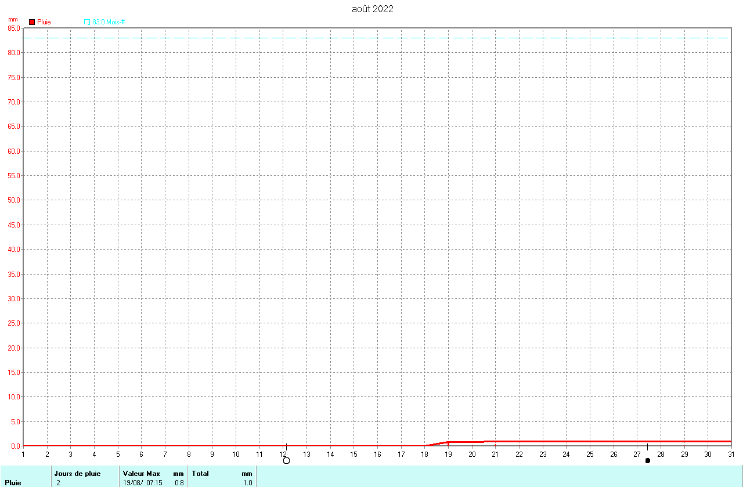Viewport: 743px width, 487px height.
Task: Click the cyan 83.0 Mois-# legend square
Action: click(x=87, y=22)
